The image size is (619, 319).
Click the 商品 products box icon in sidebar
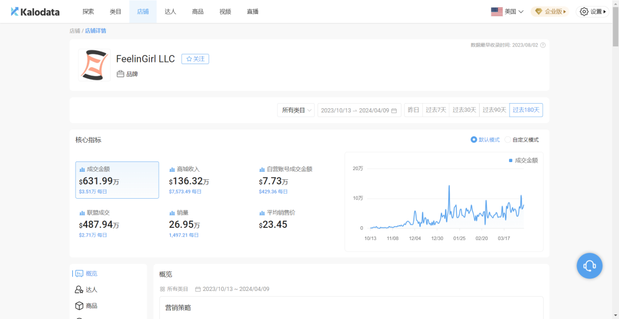click(79, 306)
